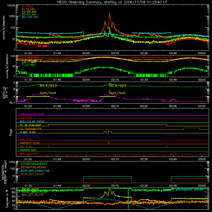The height and width of the screenshot is (212, 212).
Task: Click the Degrees or % axis title
Action: 7,199
